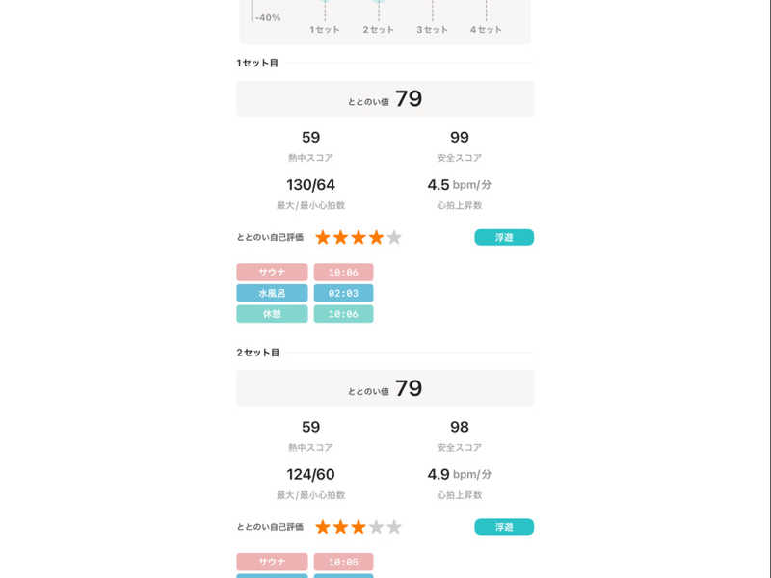This screenshot has width=771, height=578.
Task: Select the 3セット label on the chart
Action: click(x=432, y=30)
